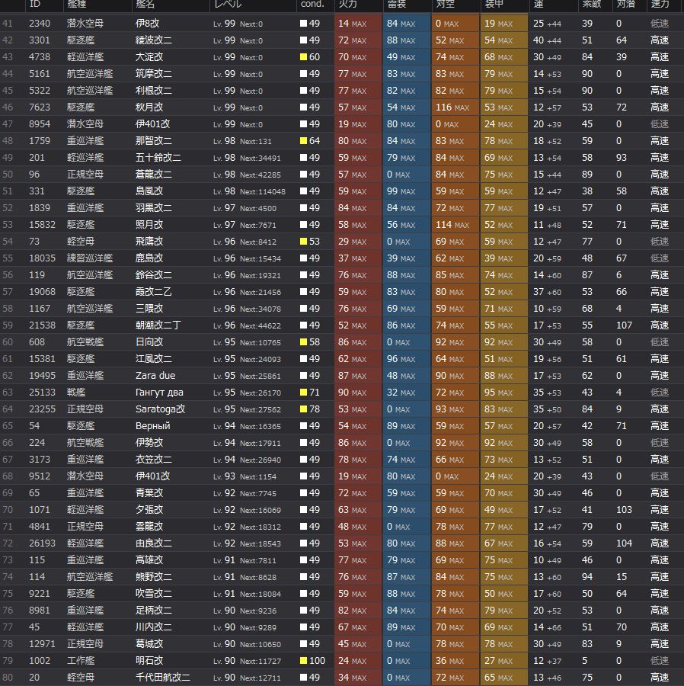Select ship name 夕張改
The image size is (684, 686).
point(149,510)
